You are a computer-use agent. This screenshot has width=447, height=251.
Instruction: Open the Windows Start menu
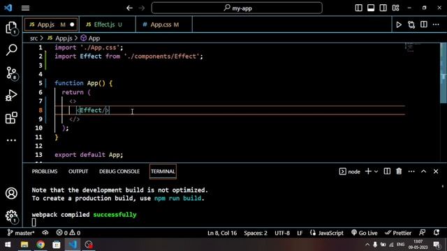pos(8,245)
